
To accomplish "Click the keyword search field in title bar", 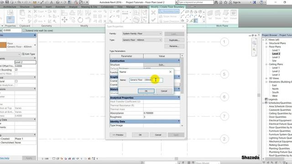I will (196, 2).
